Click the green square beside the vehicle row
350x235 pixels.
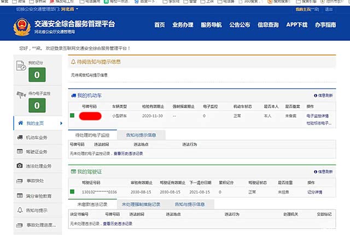click(x=72, y=116)
